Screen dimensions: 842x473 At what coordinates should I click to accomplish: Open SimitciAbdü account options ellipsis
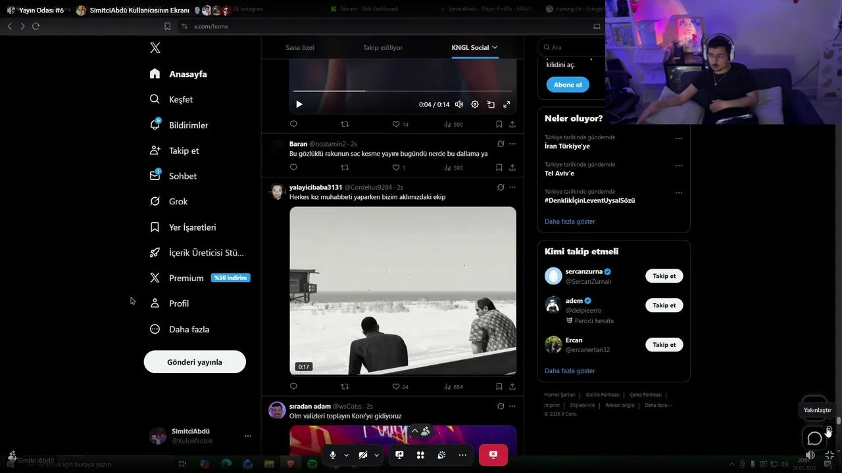coord(248,436)
